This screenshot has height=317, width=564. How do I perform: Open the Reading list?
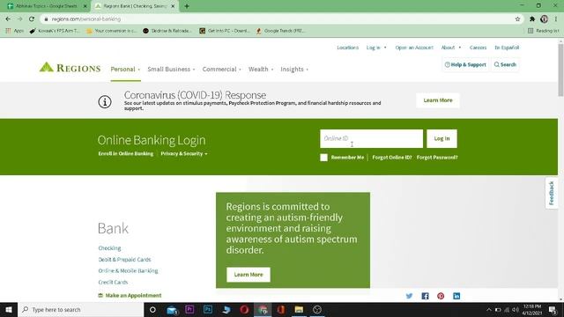coord(543,31)
